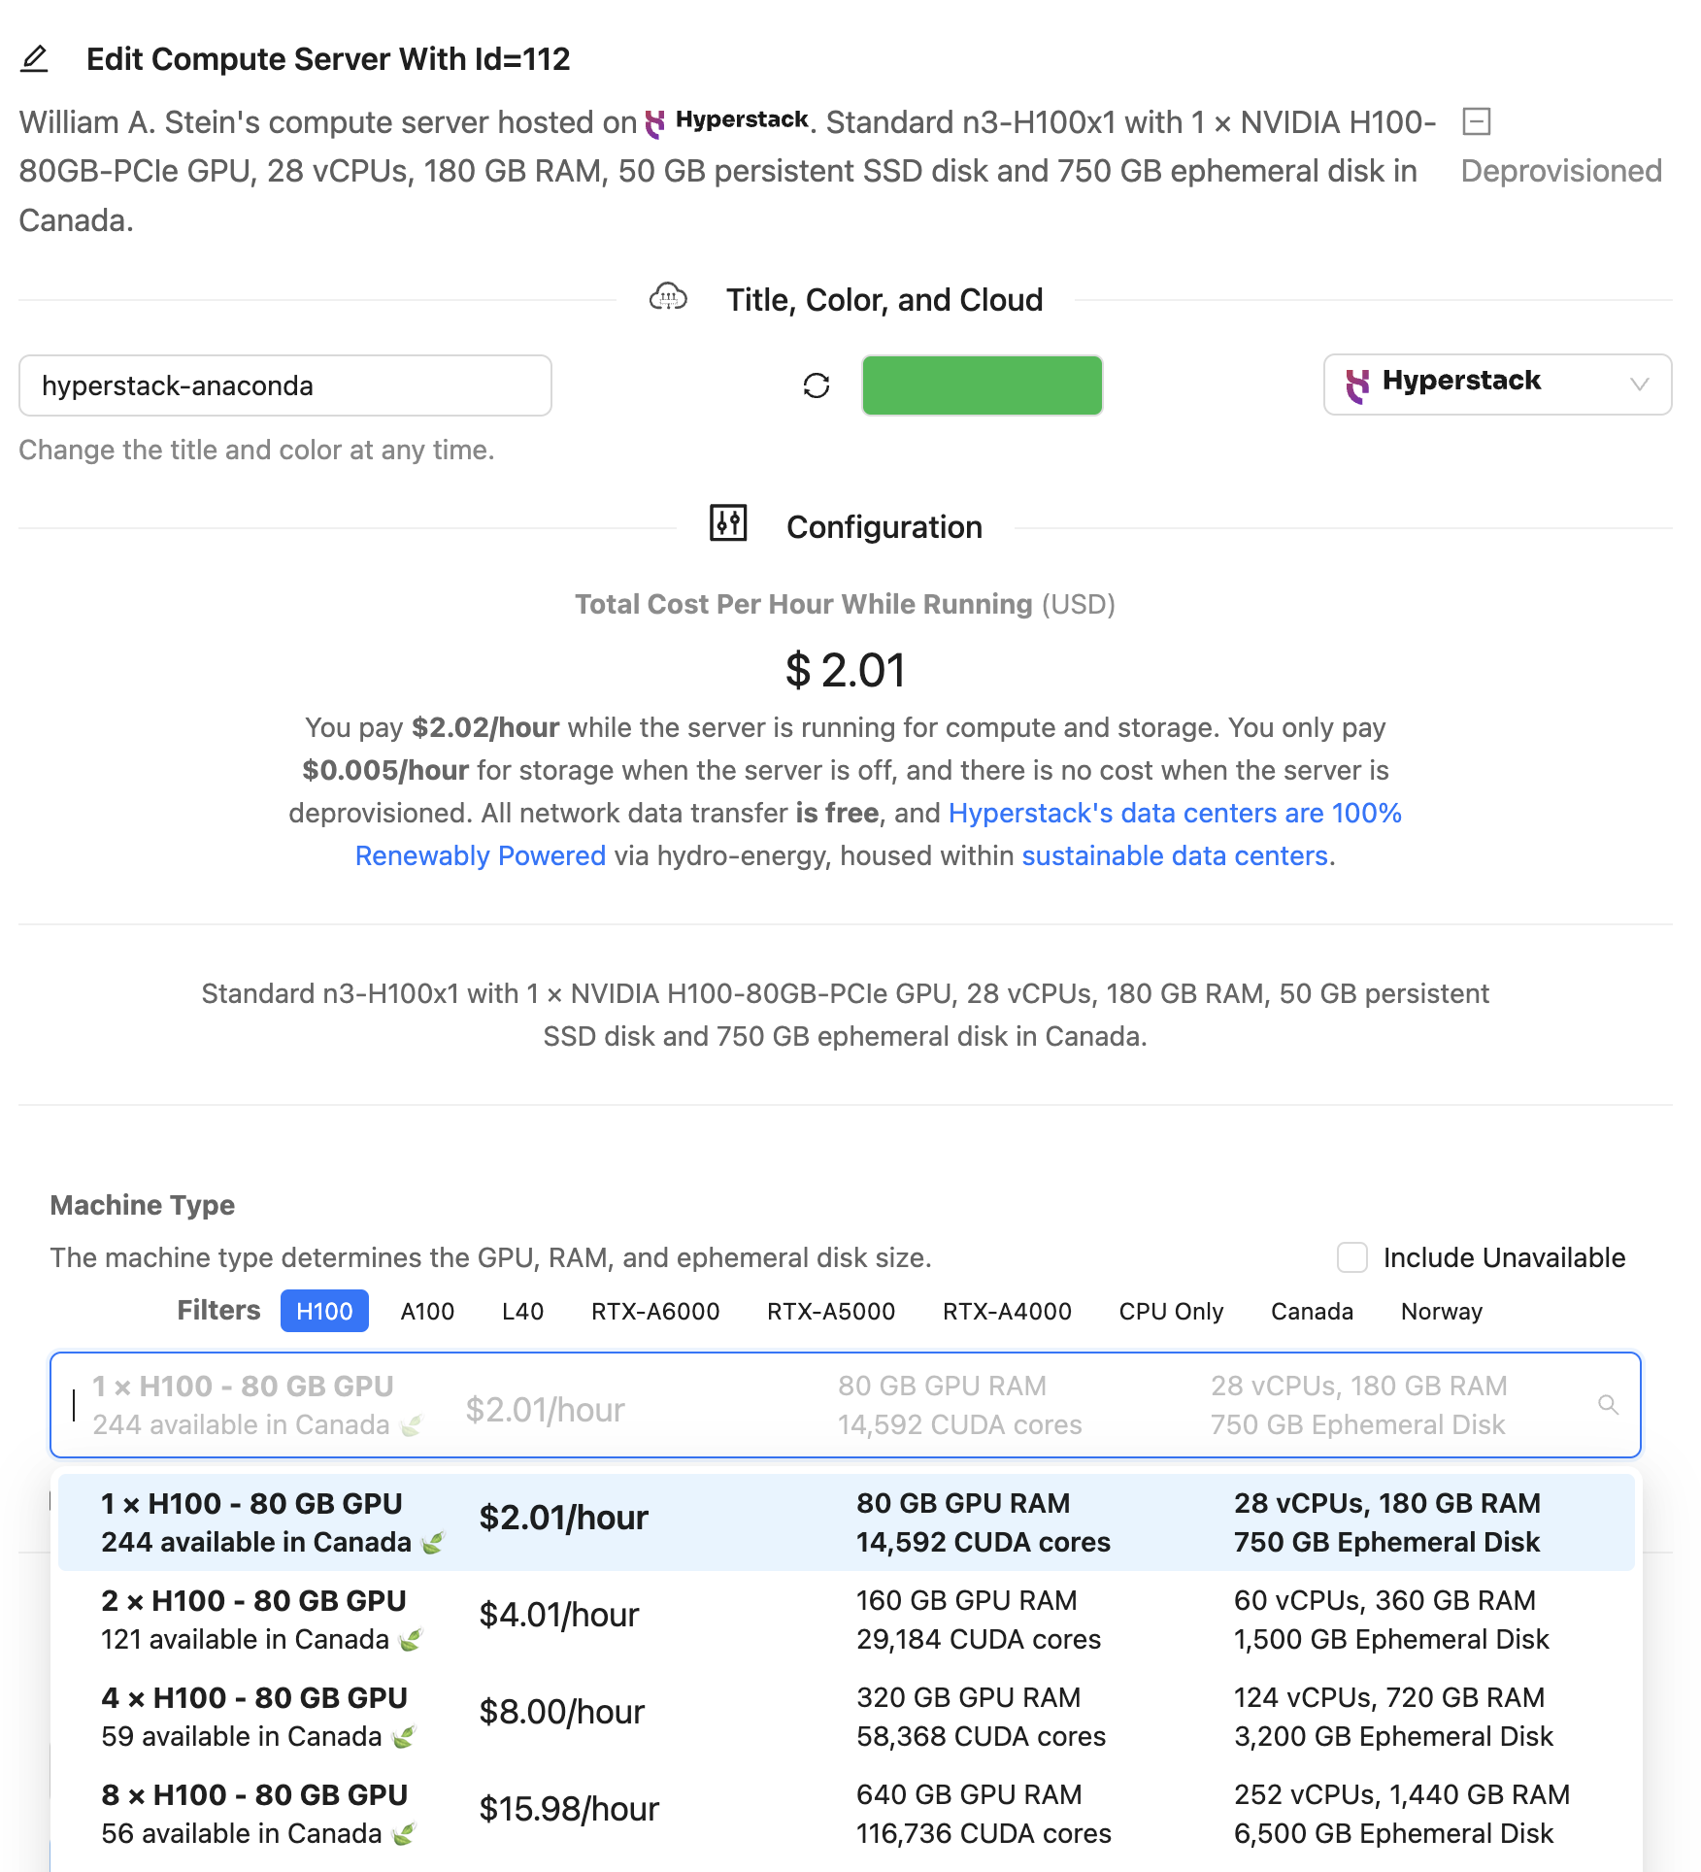Click the Deprovisioned status icon
The height and width of the screenshot is (1872, 1701).
coord(1476,121)
